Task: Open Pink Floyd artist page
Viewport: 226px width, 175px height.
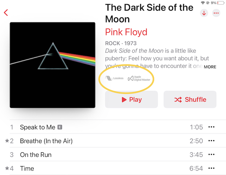Action: coord(126,32)
